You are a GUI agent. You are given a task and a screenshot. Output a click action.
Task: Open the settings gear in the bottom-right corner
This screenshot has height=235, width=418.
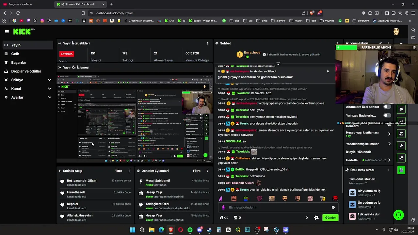click(x=413, y=220)
